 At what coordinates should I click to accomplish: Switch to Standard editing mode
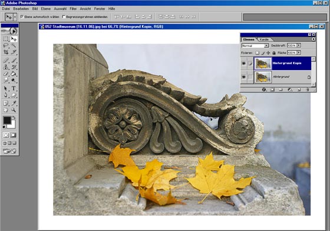pos(6,135)
